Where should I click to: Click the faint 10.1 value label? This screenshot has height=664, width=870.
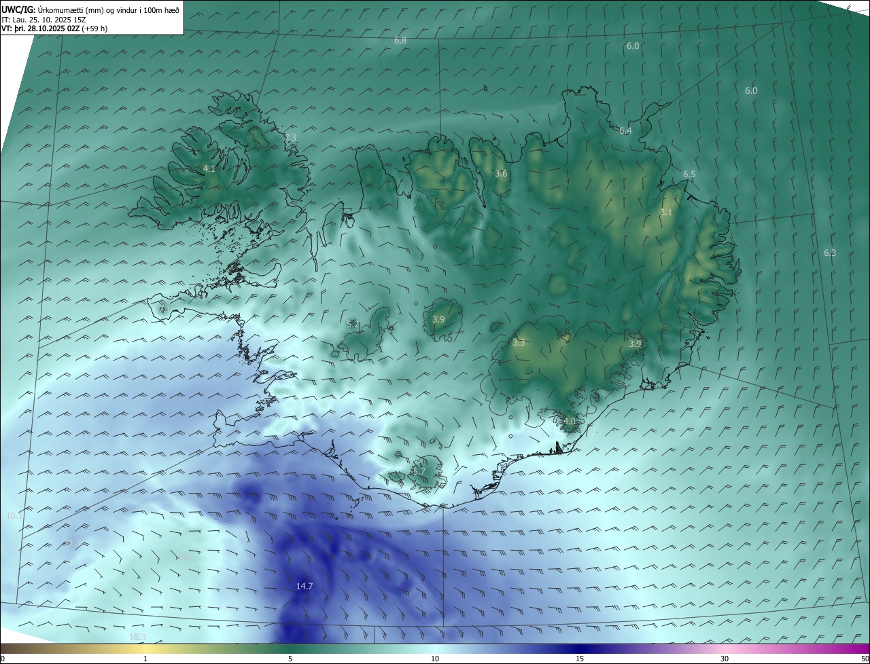click(14, 516)
